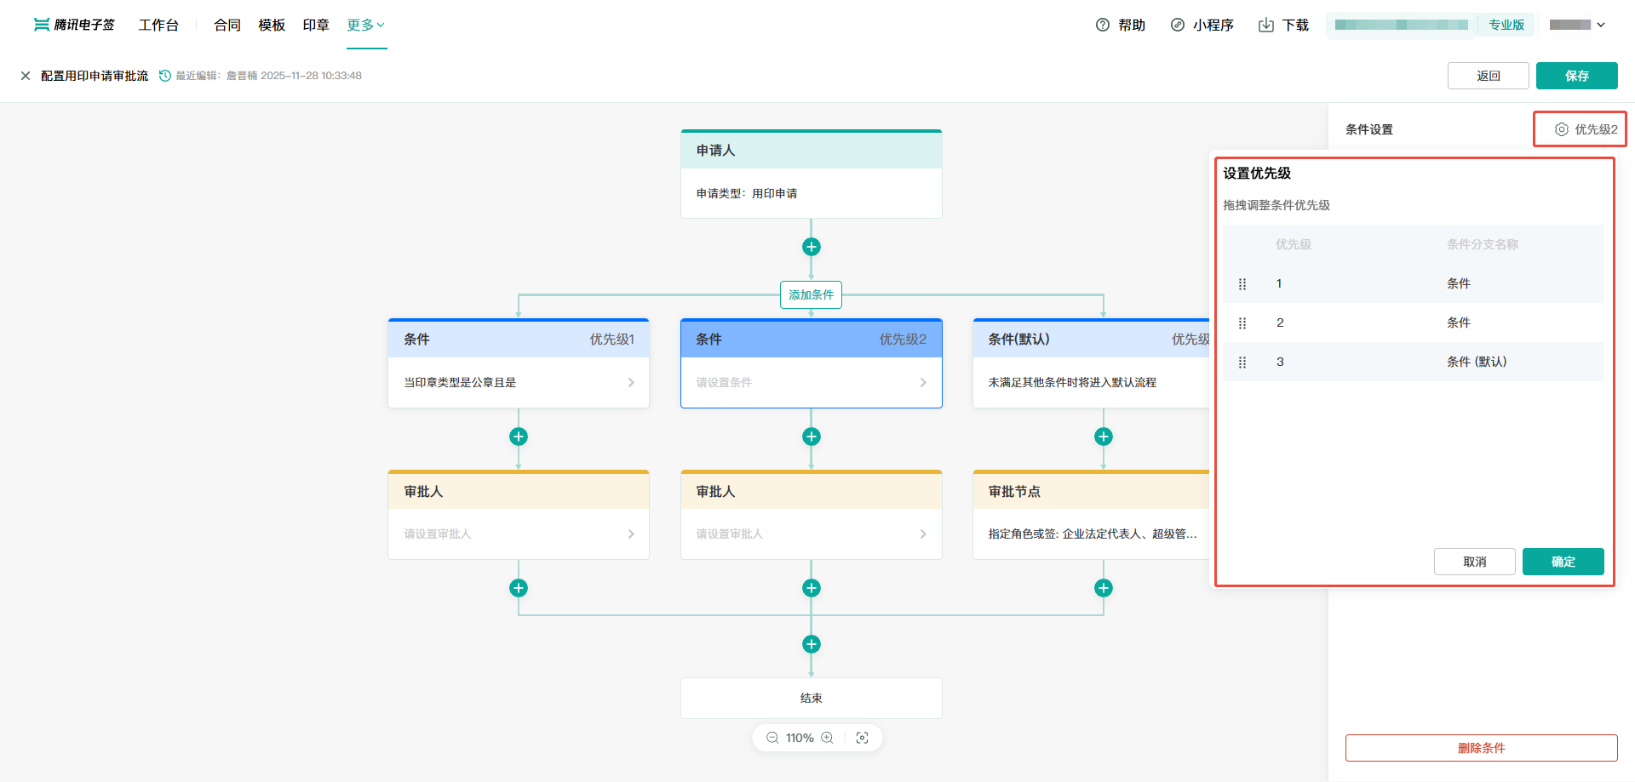This screenshot has height=782, width=1635.
Task: Click the zoom in magnifier icon
Action: [x=827, y=738]
